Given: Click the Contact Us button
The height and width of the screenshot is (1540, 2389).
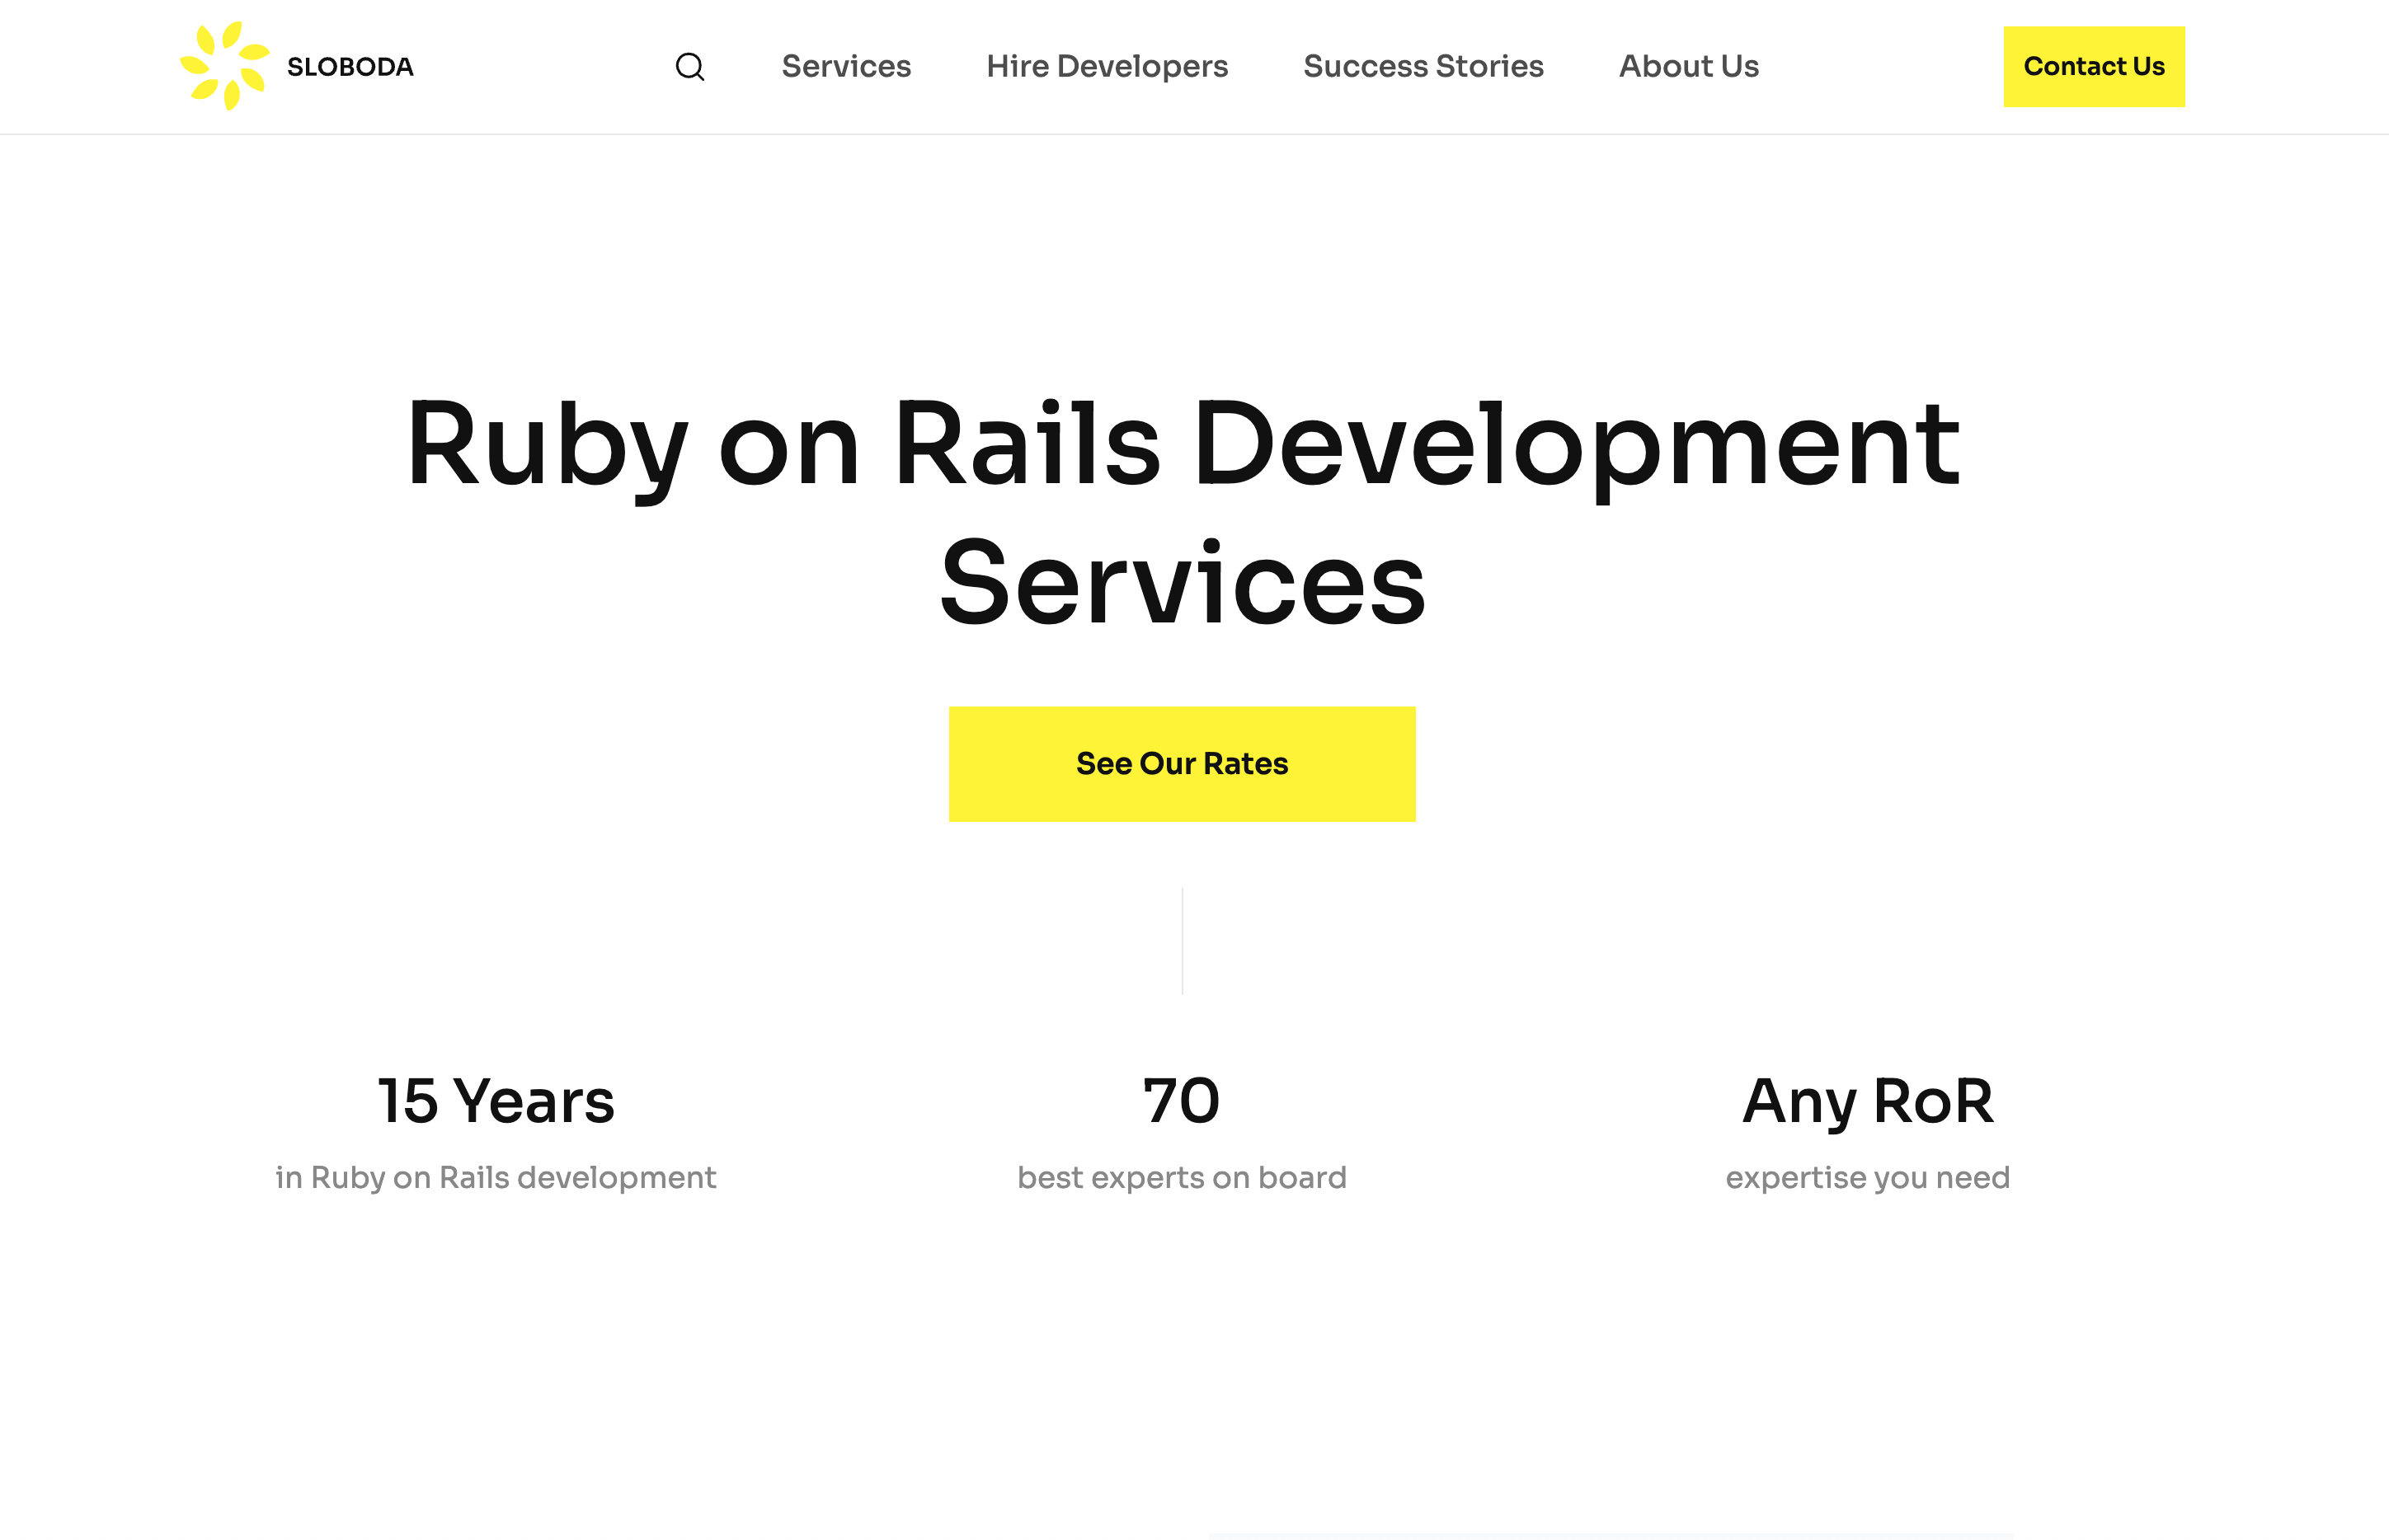Looking at the screenshot, I should point(2094,67).
